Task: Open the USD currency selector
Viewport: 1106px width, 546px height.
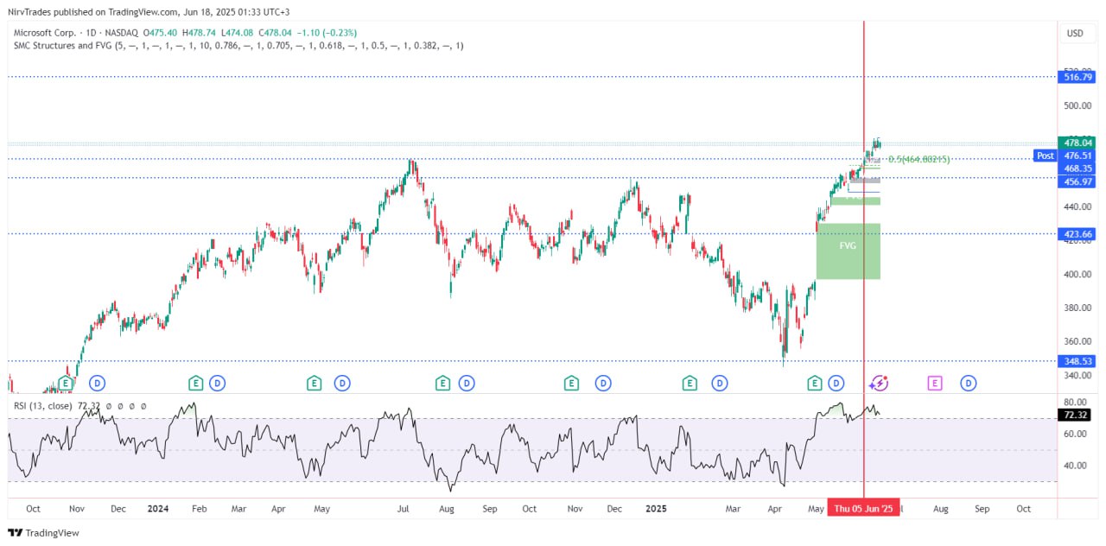Action: (x=1075, y=34)
